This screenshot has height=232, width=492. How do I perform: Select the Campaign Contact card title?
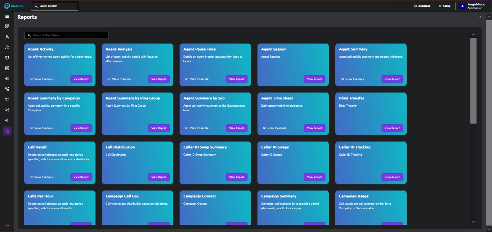tap(200, 196)
